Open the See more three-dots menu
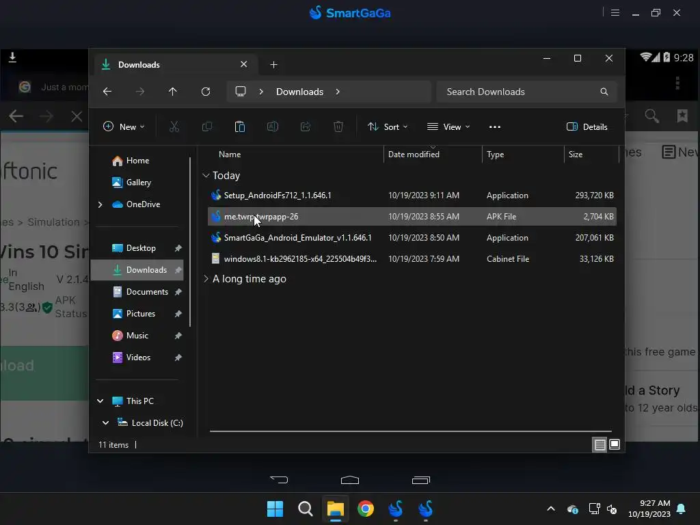 pyautogui.click(x=495, y=126)
